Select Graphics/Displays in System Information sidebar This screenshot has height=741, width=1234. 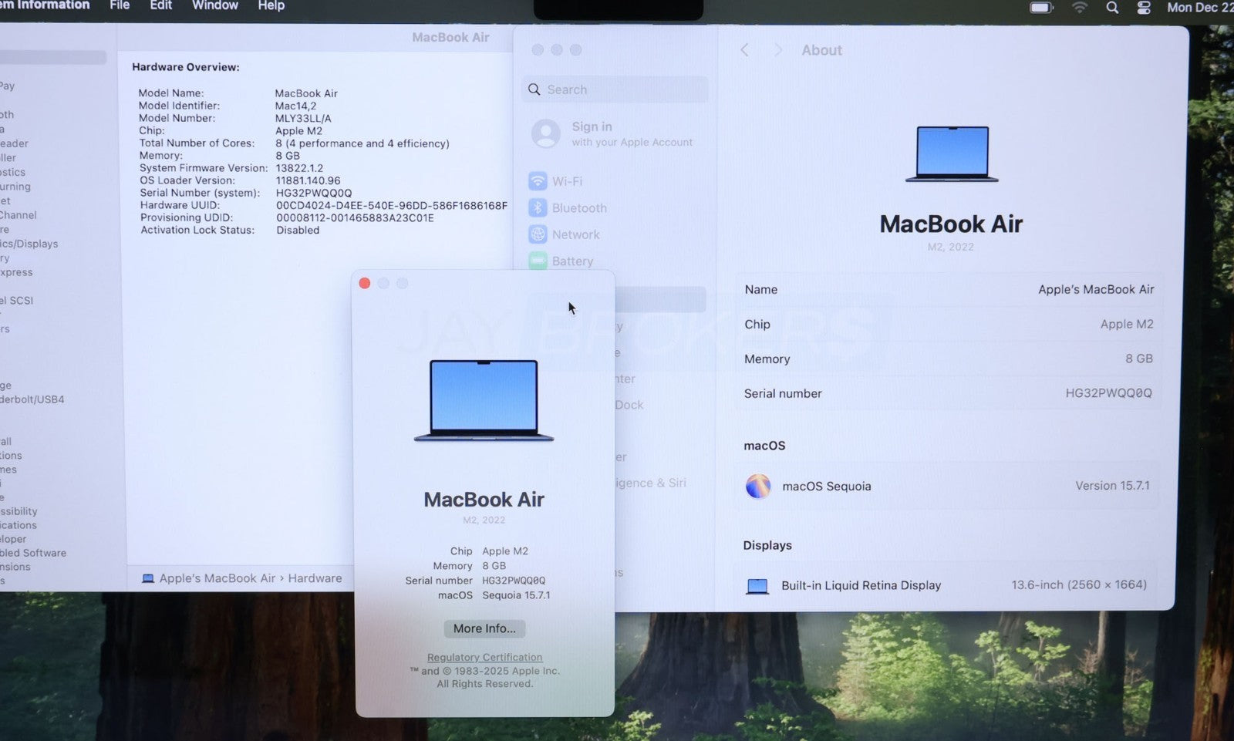[29, 244]
